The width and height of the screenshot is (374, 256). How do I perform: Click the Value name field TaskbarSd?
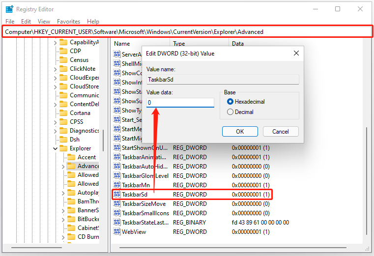(223, 80)
